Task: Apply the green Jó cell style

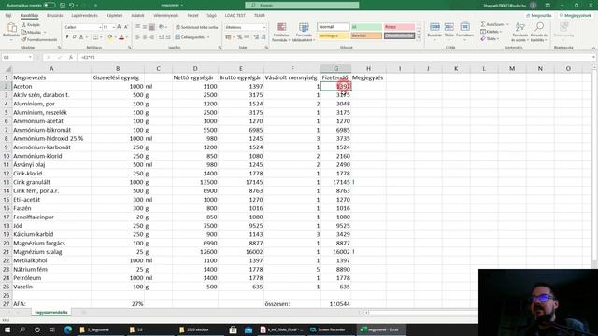Action: click(x=366, y=27)
